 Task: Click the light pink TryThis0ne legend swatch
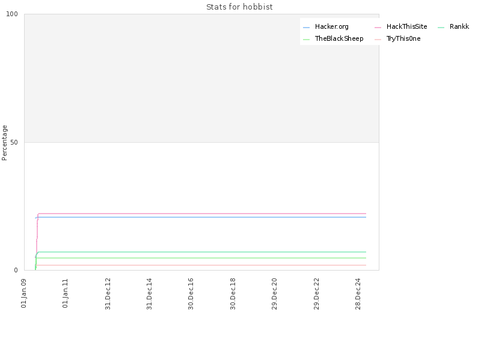coord(378,40)
